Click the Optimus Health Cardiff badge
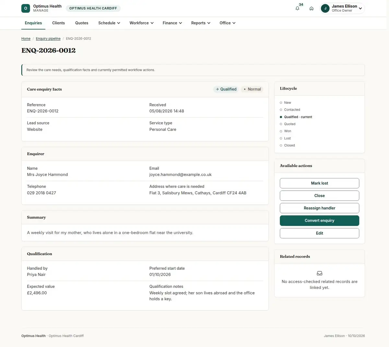Screen dimensions: 389x347 coord(93,8)
